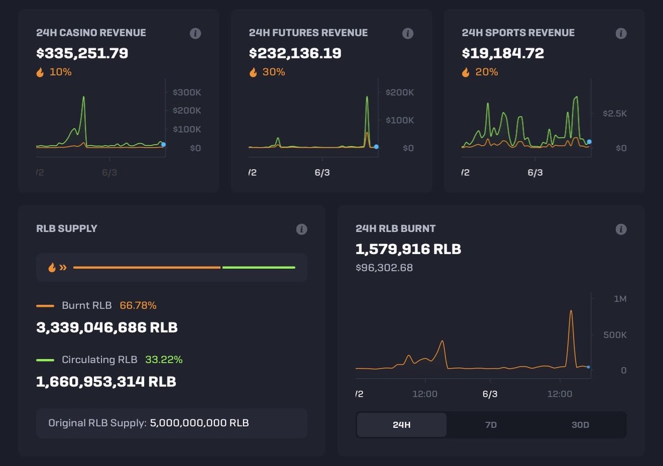Click flame icon next to sports 20%
663x466 pixels.
coord(466,72)
